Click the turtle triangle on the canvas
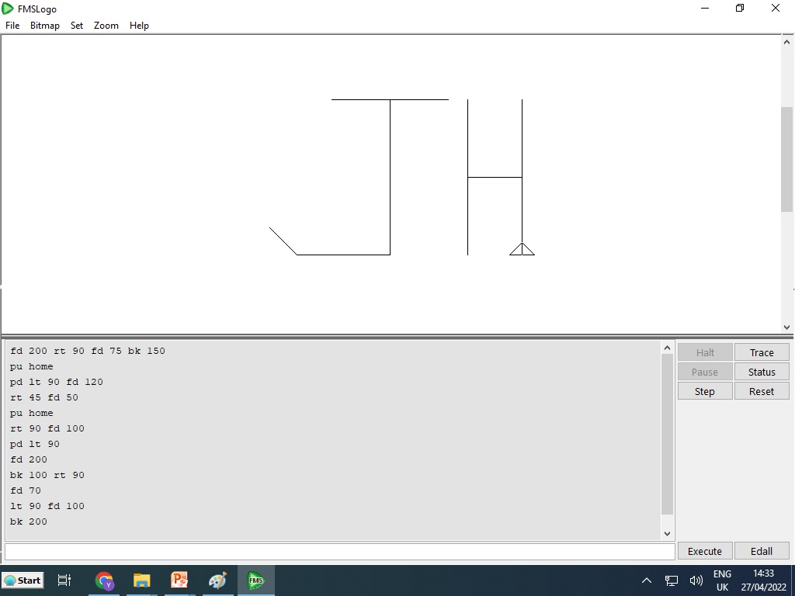Screen dimensions: 795x596 pos(522,250)
